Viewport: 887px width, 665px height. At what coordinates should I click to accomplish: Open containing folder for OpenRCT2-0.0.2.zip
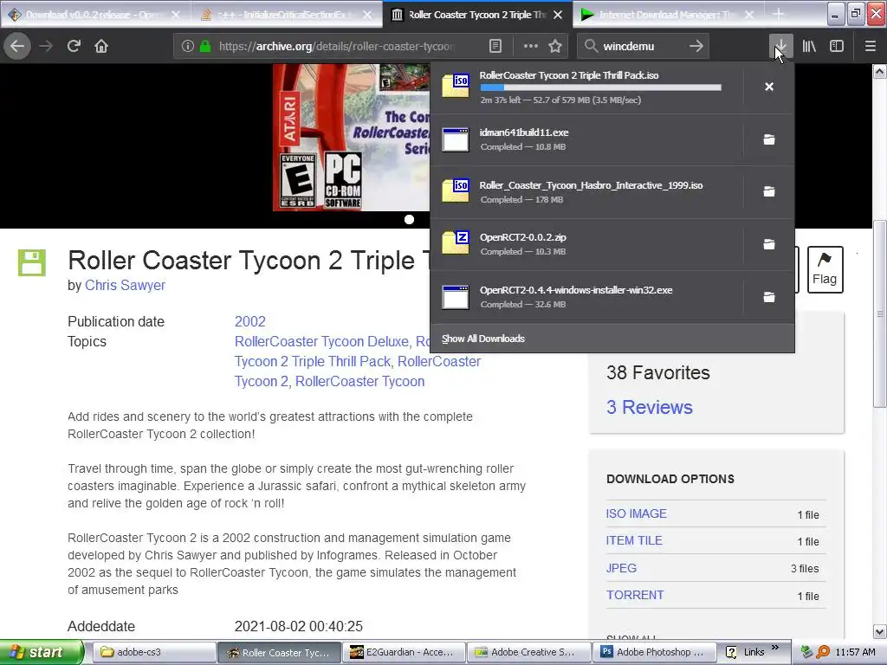(x=769, y=244)
